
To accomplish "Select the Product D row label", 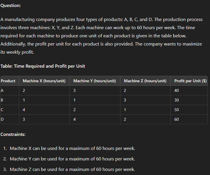I will [x=2, y=119].
